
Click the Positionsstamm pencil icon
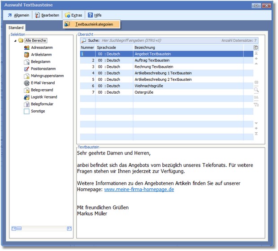(x=26, y=69)
